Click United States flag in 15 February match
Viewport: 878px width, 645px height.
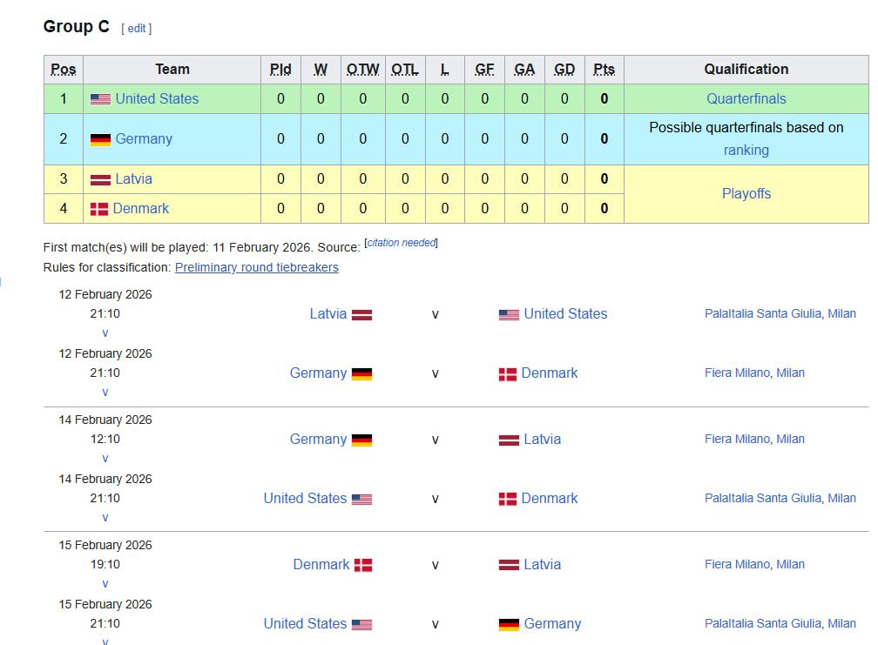pos(361,624)
